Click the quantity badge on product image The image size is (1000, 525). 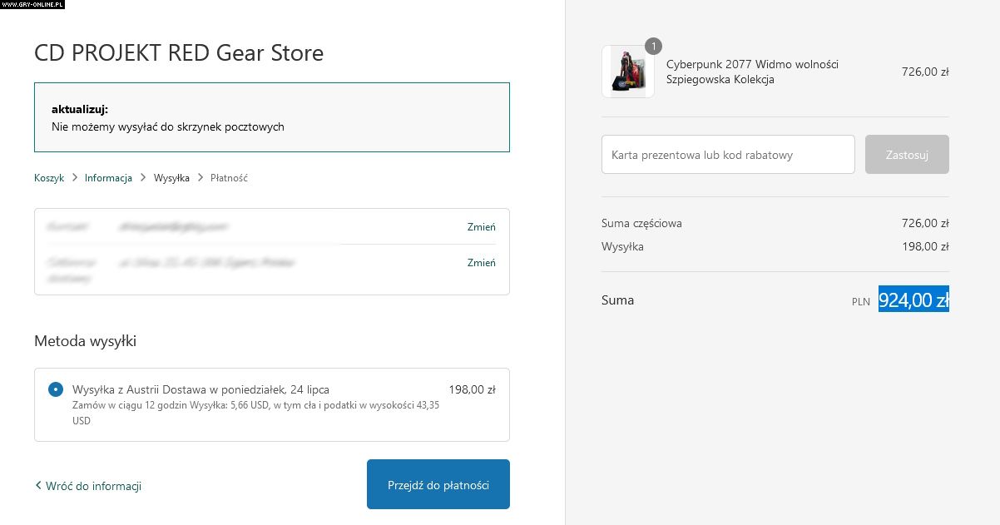(654, 46)
